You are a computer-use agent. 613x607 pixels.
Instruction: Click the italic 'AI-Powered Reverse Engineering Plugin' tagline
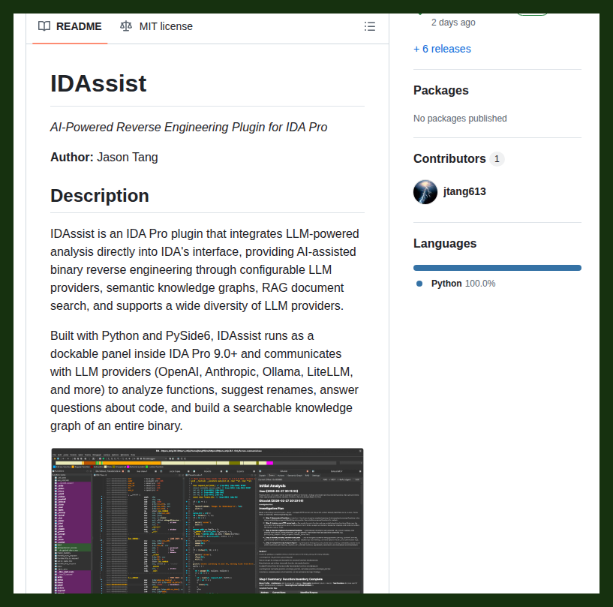(189, 127)
